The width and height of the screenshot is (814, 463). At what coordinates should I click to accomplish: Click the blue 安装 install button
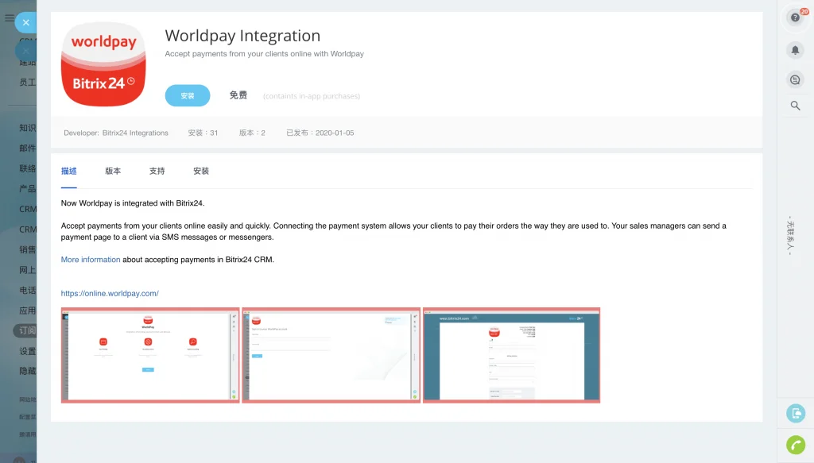(x=188, y=95)
